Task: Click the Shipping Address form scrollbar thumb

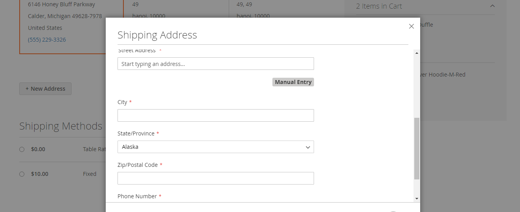Action: click(x=417, y=148)
